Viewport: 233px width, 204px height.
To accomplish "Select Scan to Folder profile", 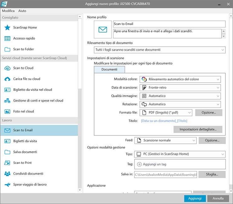I will pos(39,49).
